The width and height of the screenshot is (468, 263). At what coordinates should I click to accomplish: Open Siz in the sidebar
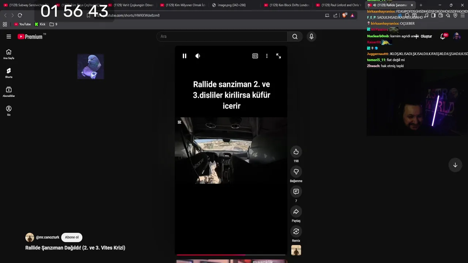(9, 111)
